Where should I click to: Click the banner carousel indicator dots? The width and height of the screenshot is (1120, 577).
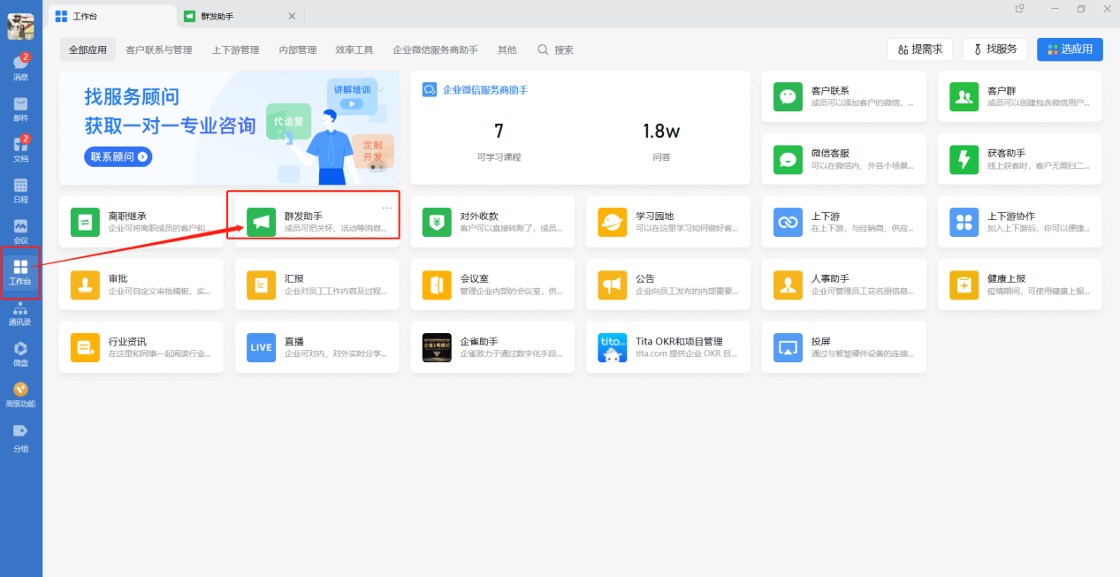pos(377,166)
